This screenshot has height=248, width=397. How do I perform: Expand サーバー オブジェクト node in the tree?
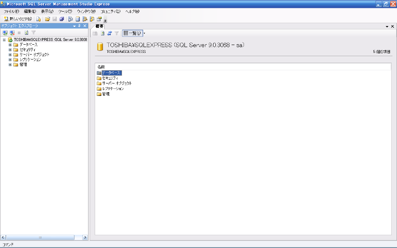coord(10,55)
